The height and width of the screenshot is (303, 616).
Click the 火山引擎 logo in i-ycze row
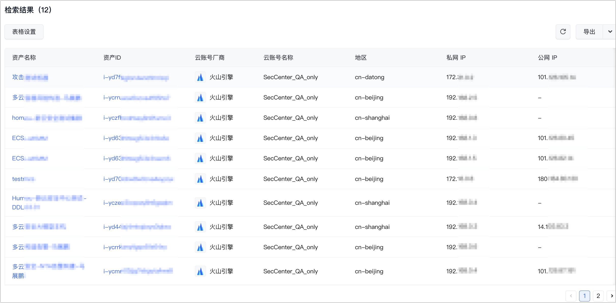pyautogui.click(x=200, y=203)
